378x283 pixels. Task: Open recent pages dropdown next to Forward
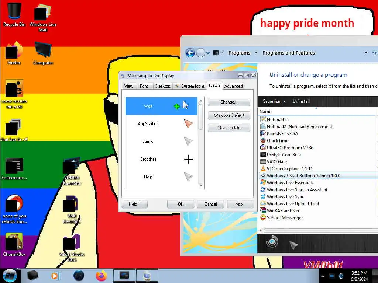point(208,53)
